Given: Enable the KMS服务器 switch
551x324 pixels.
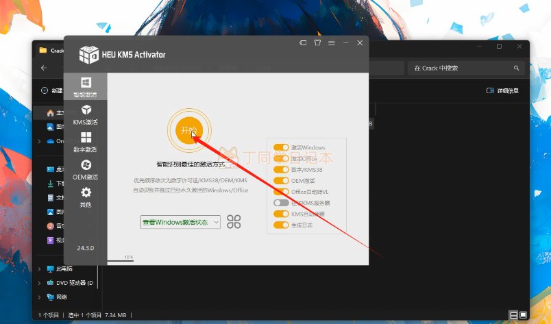Looking at the screenshot, I should (x=281, y=203).
